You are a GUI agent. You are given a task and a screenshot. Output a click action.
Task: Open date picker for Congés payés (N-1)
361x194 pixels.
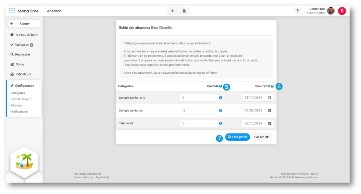point(269,98)
